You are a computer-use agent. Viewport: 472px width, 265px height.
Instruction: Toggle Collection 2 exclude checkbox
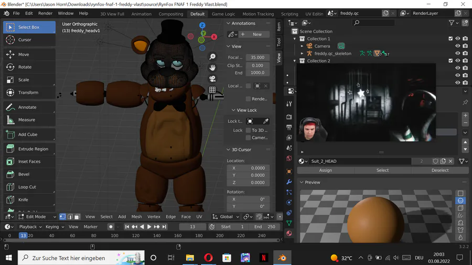(x=450, y=61)
